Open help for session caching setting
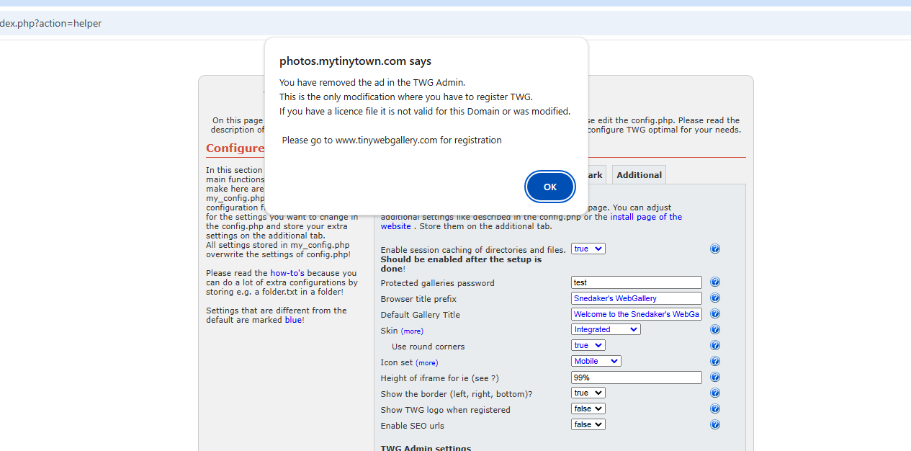Viewport: 911px width, 451px height. pyautogui.click(x=715, y=249)
